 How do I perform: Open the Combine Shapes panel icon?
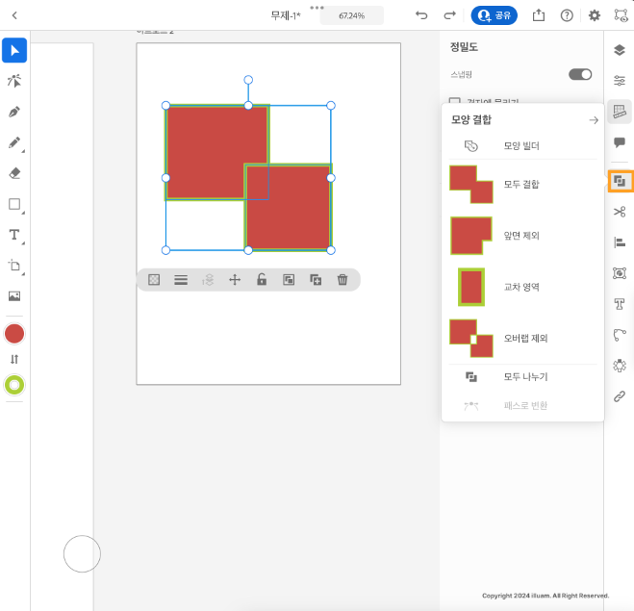(620, 181)
